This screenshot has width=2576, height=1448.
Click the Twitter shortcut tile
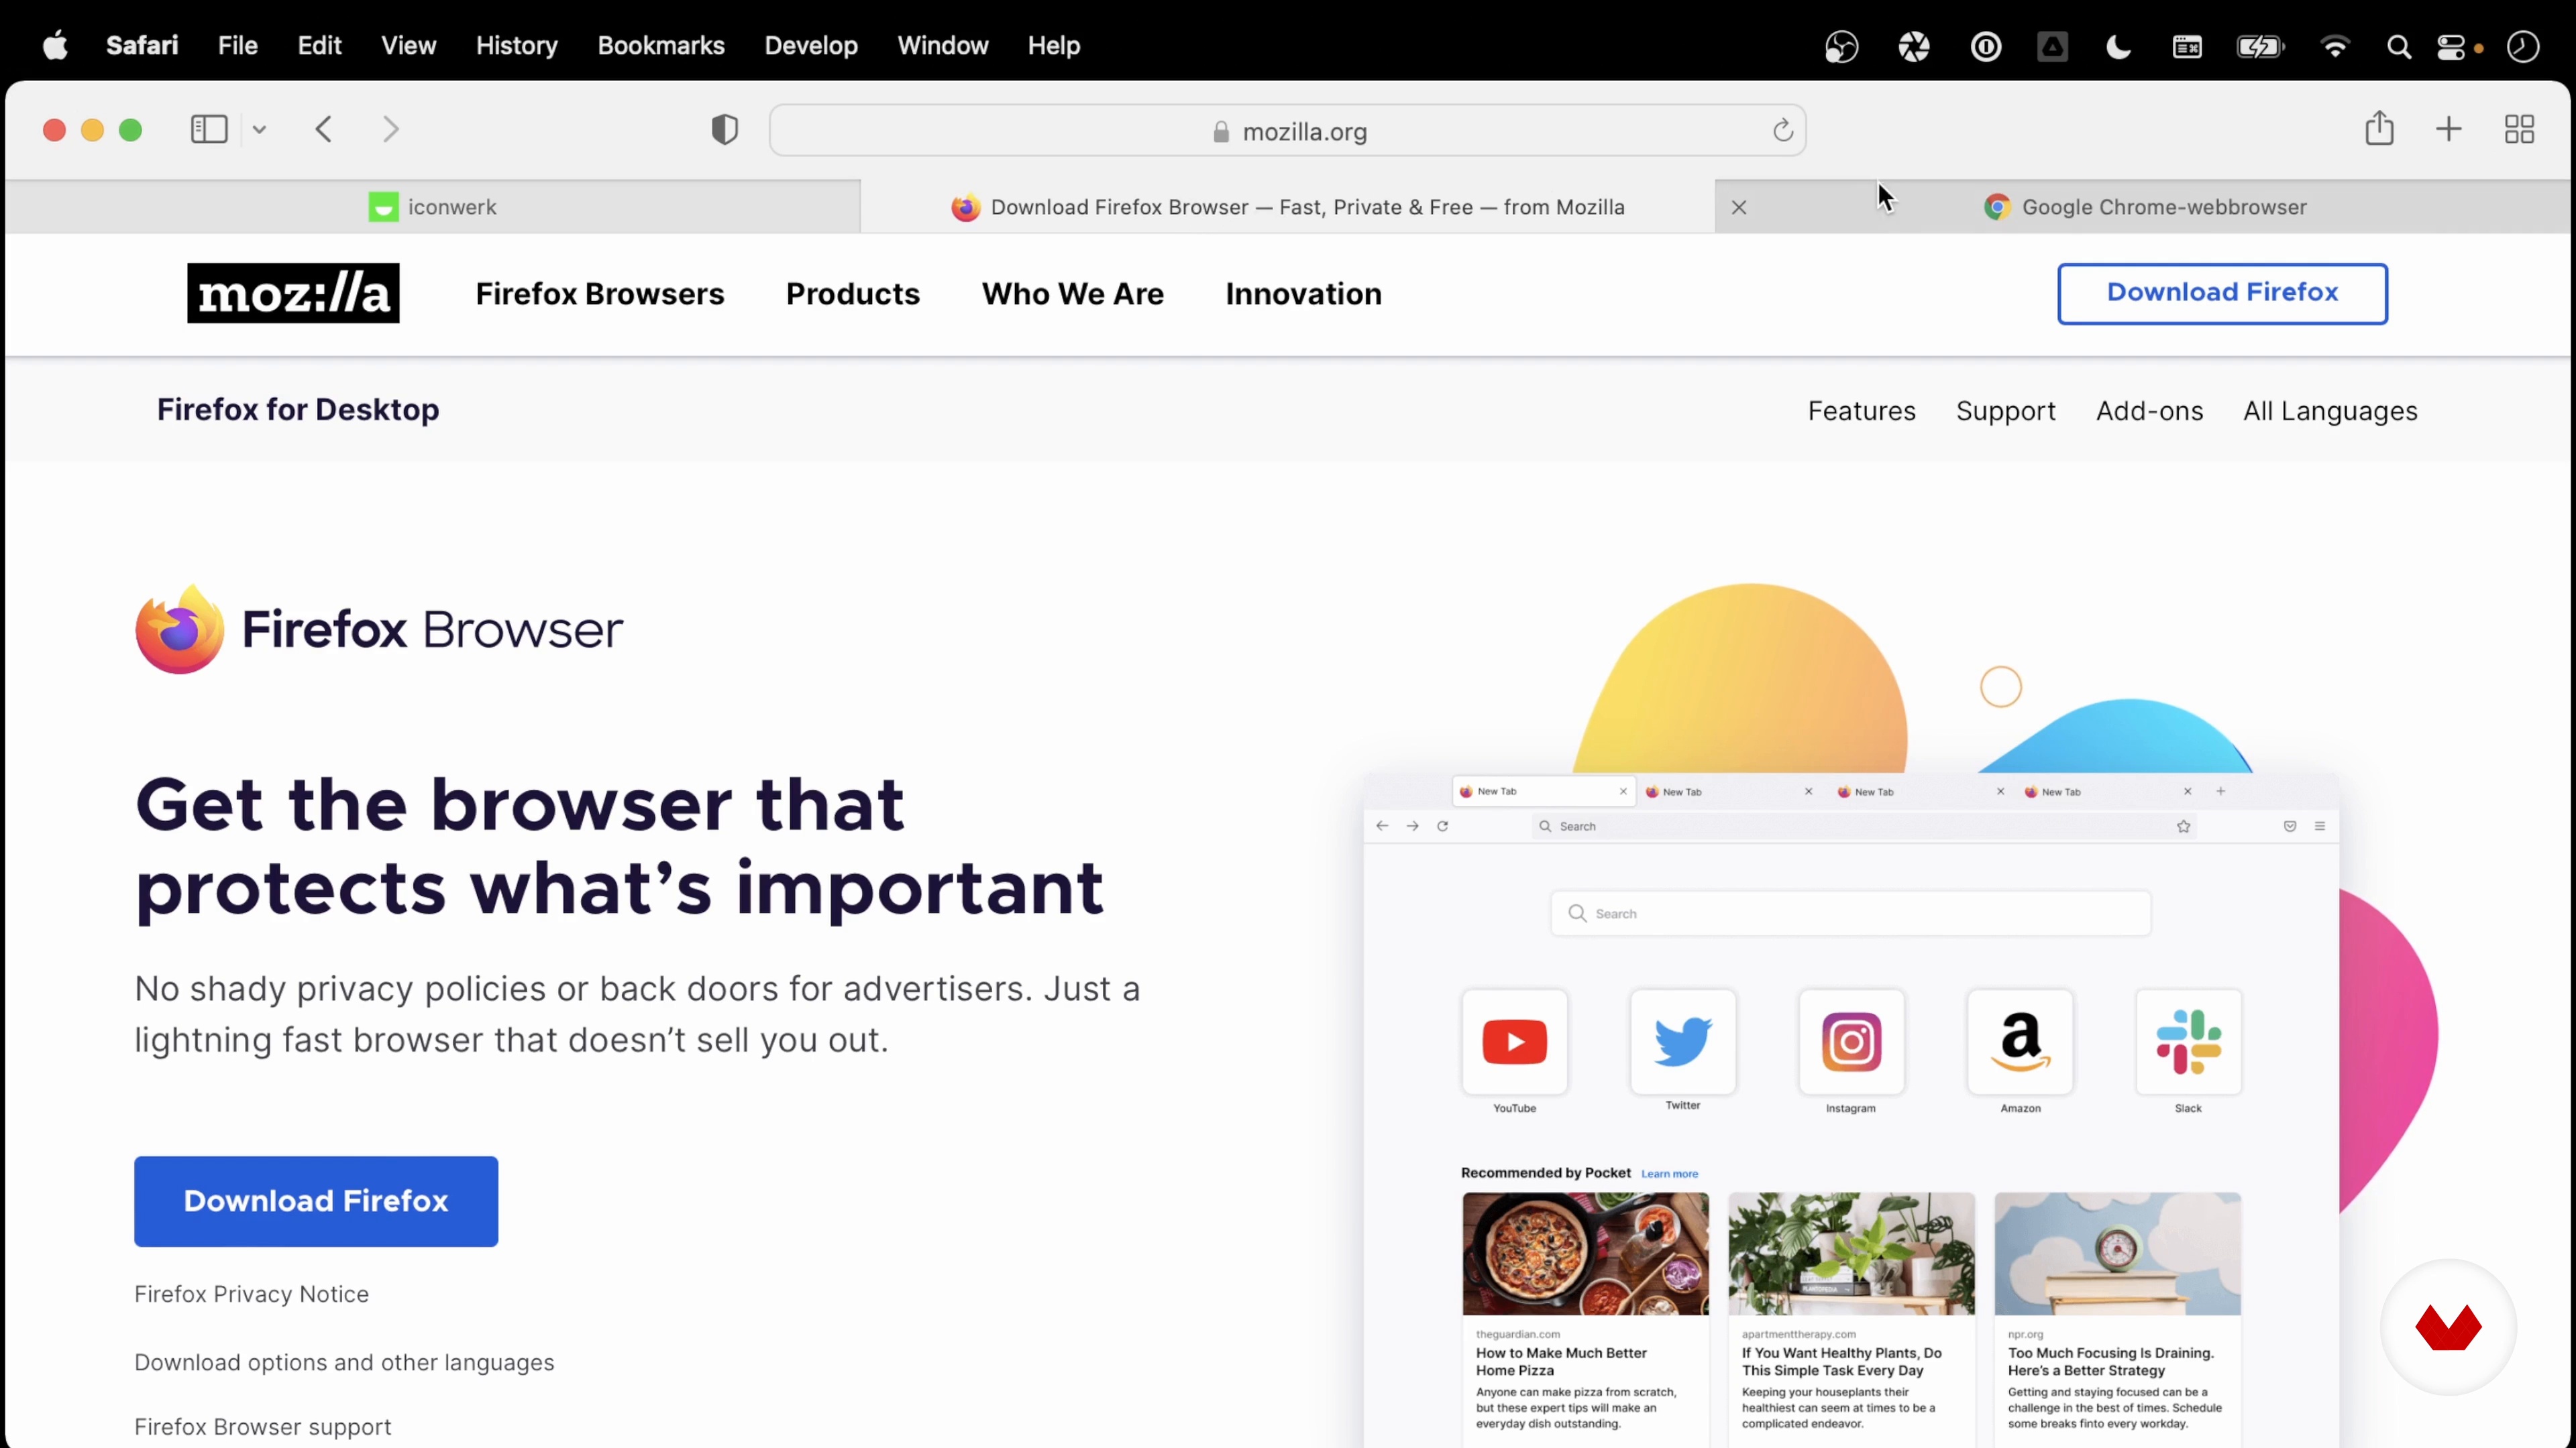(x=1682, y=1041)
